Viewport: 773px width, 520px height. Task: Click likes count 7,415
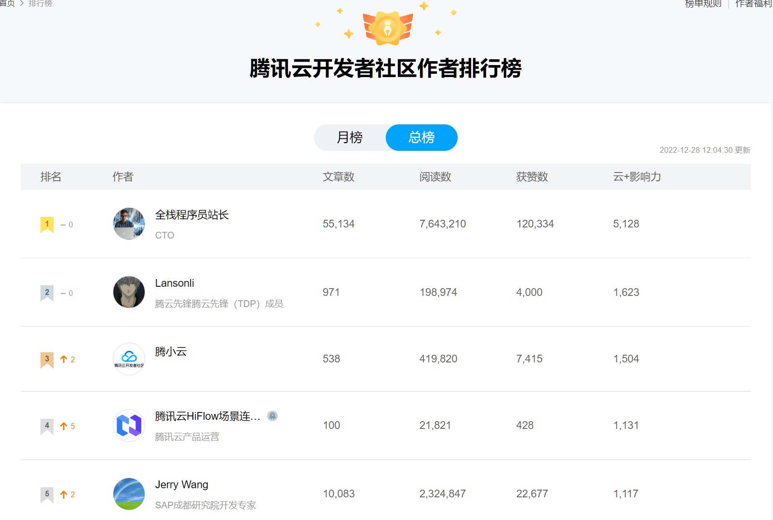pos(529,359)
